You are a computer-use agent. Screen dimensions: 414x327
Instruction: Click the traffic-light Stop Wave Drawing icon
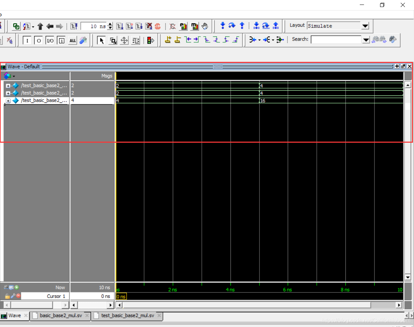point(150,41)
